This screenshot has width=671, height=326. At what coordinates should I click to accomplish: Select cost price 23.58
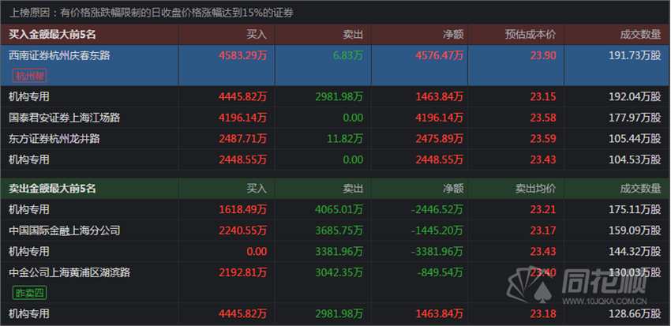click(x=543, y=118)
